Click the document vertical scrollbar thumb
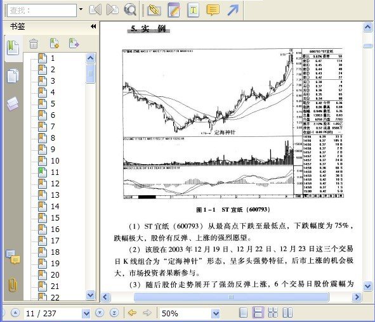 (x=368, y=46)
